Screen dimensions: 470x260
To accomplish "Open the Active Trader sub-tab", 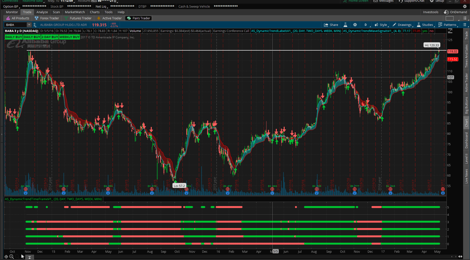I will (109, 18).
